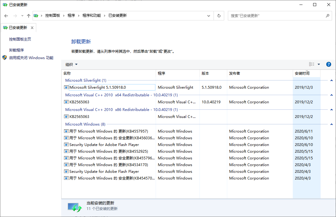Click 当前安装的更新 details pane icon
336x217 pixels.
click(75, 207)
